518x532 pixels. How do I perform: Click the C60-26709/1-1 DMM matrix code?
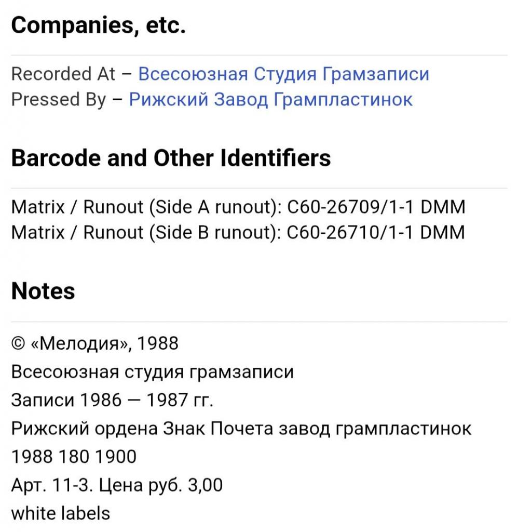pos(376,207)
